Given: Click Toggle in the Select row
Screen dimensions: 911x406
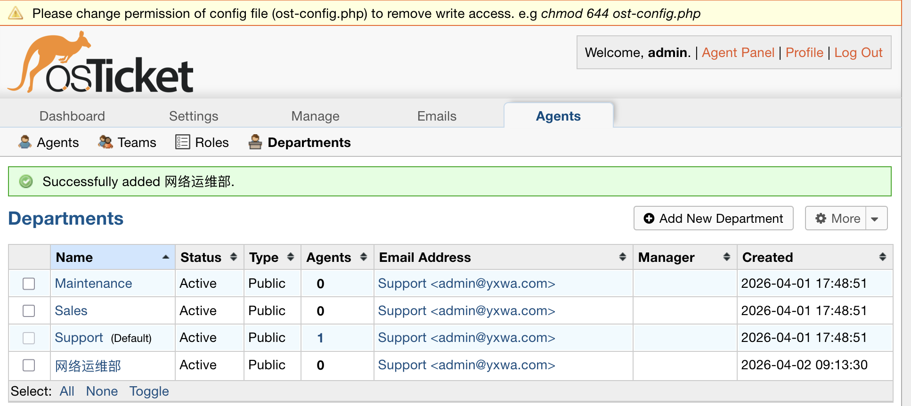Looking at the screenshot, I should click(x=149, y=391).
